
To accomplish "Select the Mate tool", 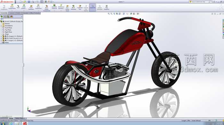I will (18, 7).
